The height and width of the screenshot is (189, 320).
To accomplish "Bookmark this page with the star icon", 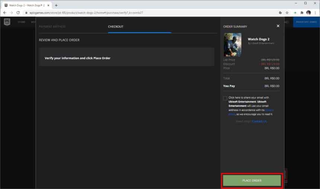I will [287, 13].
